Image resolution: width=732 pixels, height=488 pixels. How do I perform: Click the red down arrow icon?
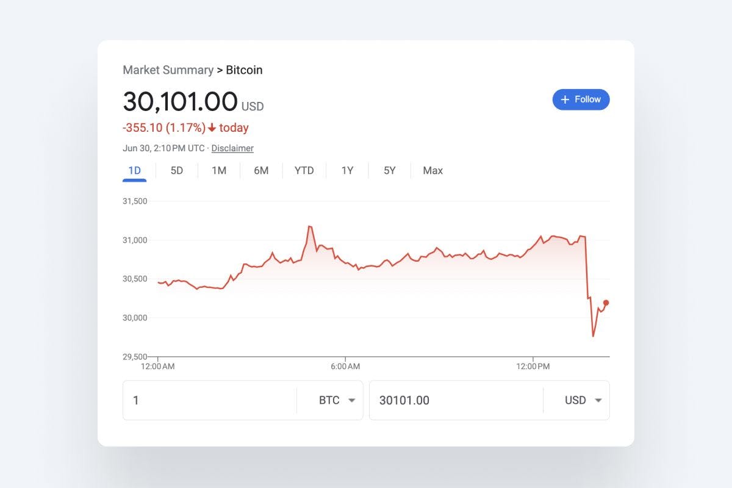212,128
